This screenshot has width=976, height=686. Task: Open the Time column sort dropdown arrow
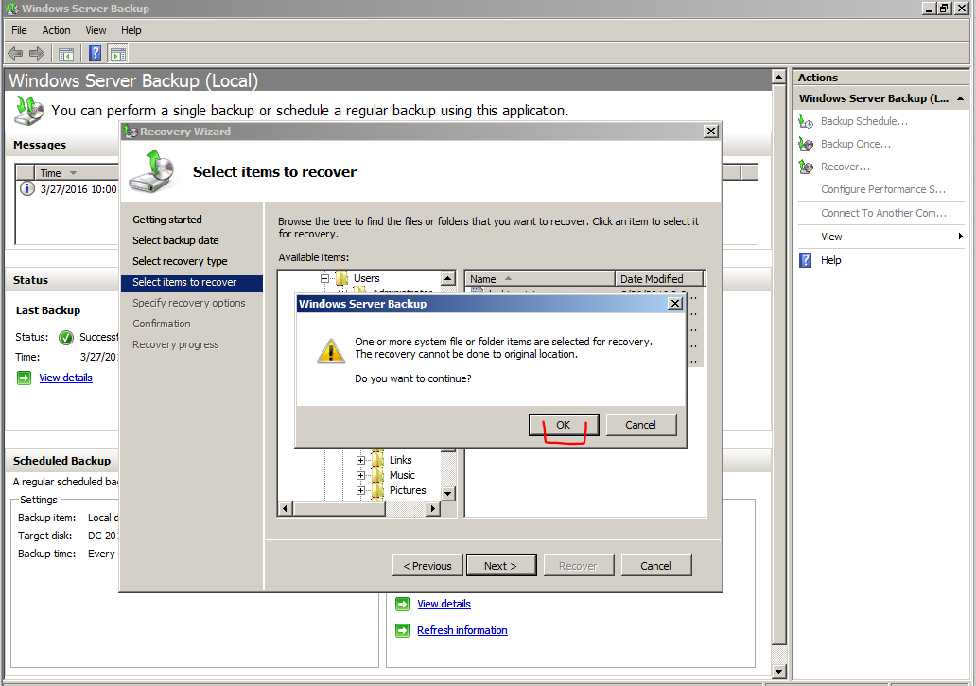coord(74,173)
